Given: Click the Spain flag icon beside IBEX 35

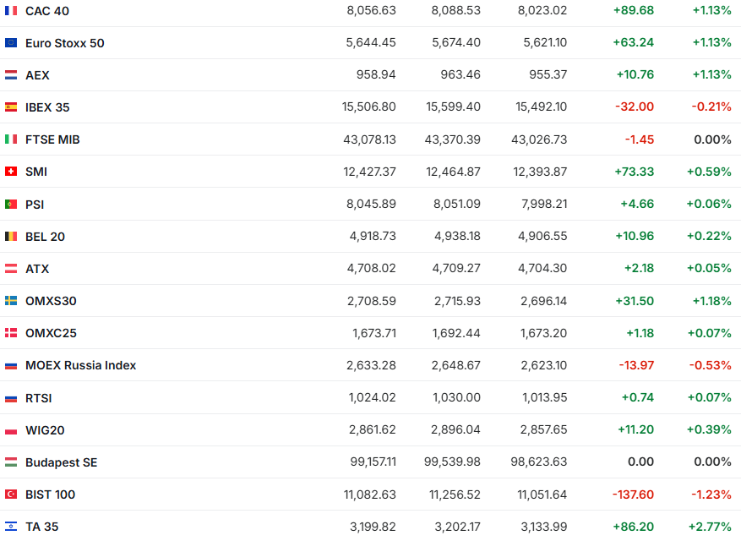Looking at the screenshot, I should point(11,107).
